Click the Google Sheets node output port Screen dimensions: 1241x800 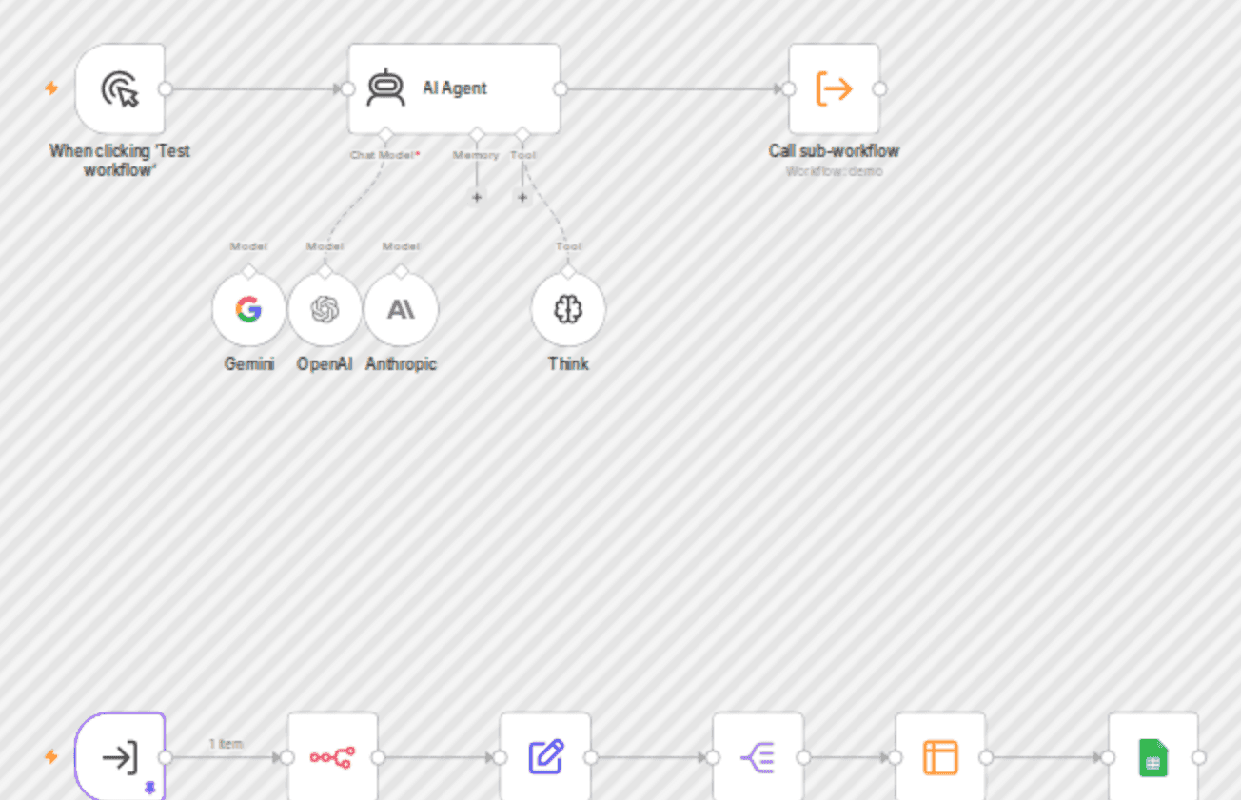[1198, 757]
